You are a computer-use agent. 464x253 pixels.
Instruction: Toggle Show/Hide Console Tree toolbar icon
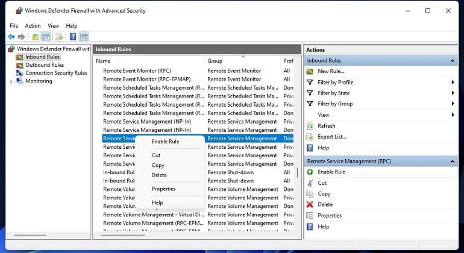coord(46,37)
